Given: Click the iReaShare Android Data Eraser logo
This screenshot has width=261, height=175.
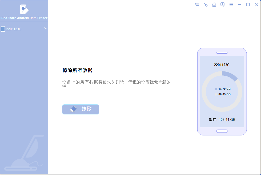Looking at the screenshot, I should pos(24,10).
